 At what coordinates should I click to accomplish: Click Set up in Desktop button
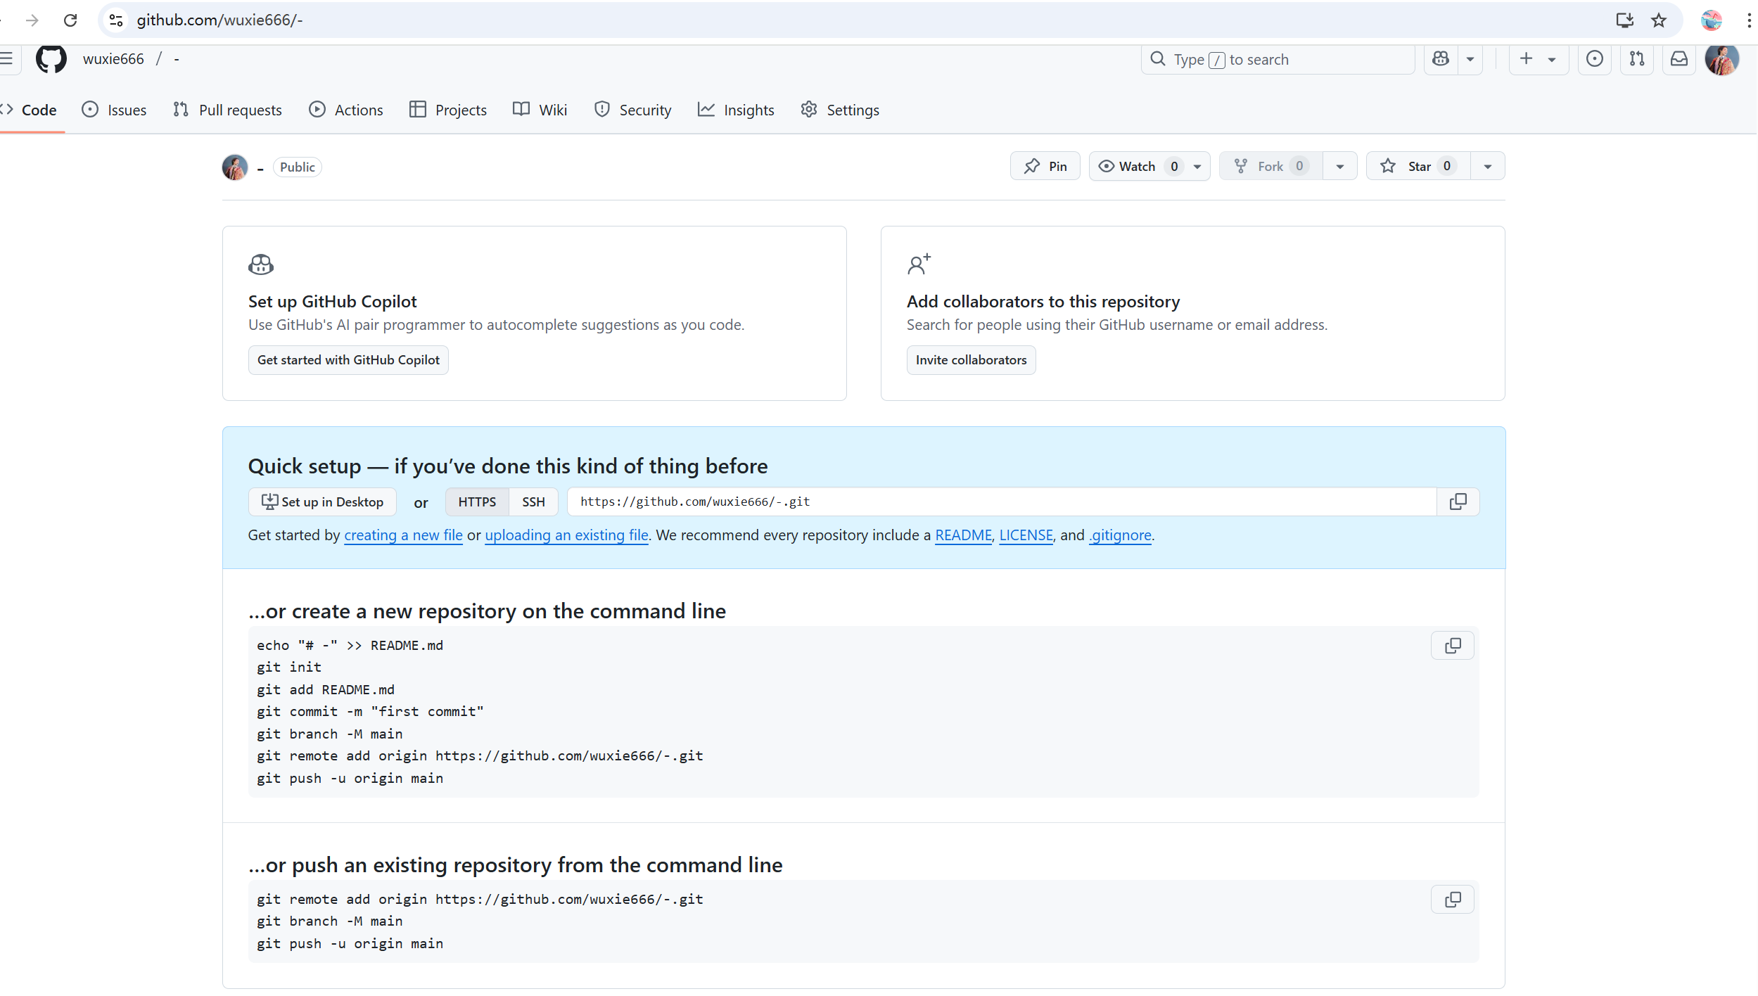point(322,502)
